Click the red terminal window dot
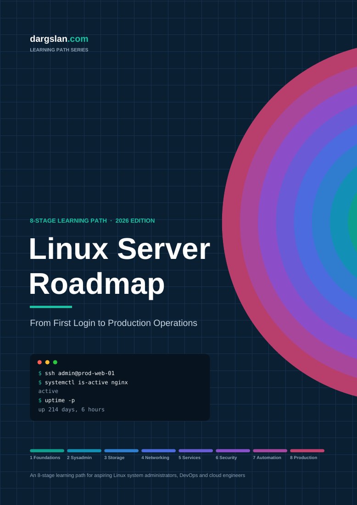The height and width of the screenshot is (505, 357). point(39,362)
